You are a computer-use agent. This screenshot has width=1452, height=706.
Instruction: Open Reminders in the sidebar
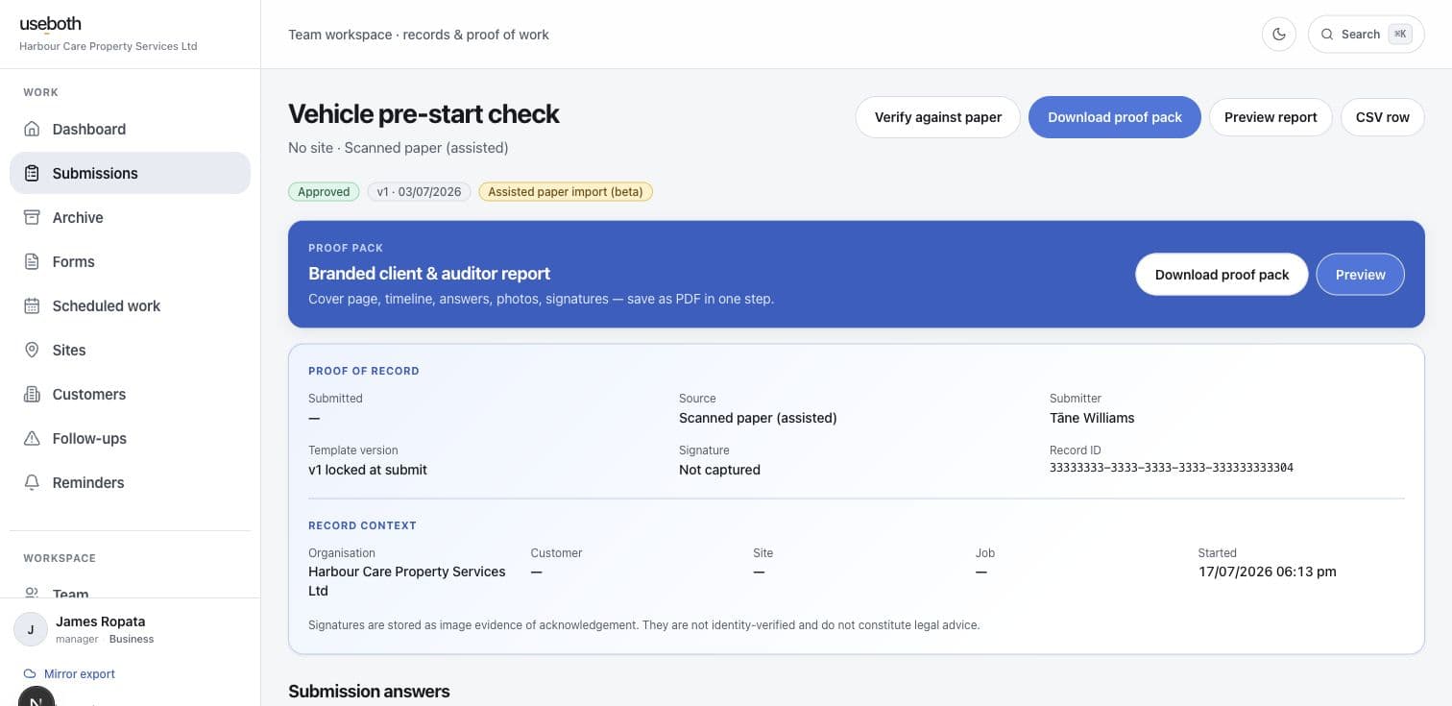coord(130,482)
